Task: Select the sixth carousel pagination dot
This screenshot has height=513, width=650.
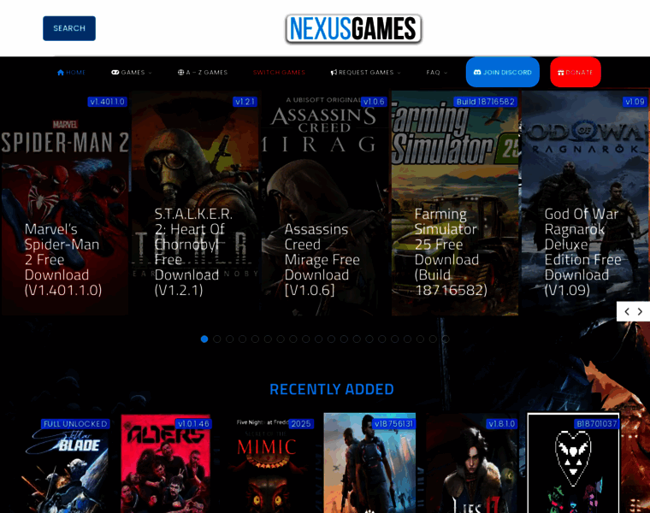Action: (x=268, y=339)
